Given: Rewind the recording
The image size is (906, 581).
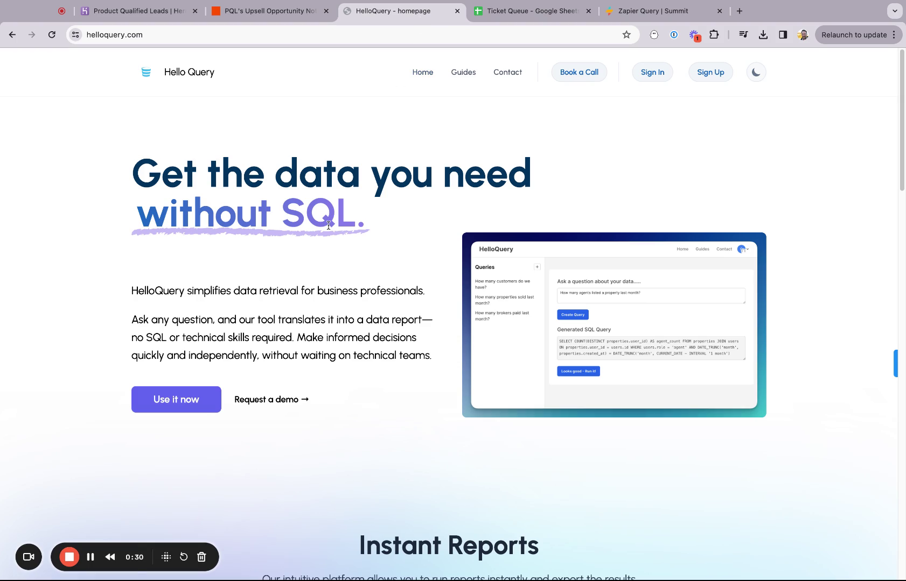Looking at the screenshot, I should [x=110, y=557].
